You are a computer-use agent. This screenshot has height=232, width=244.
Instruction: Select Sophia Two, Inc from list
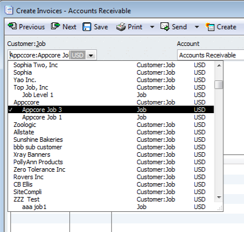pos(111,65)
